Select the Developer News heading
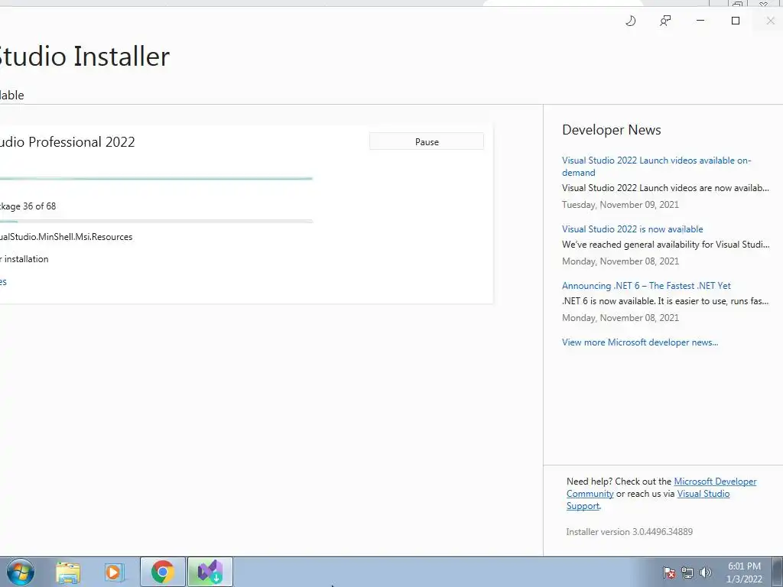 (x=611, y=130)
